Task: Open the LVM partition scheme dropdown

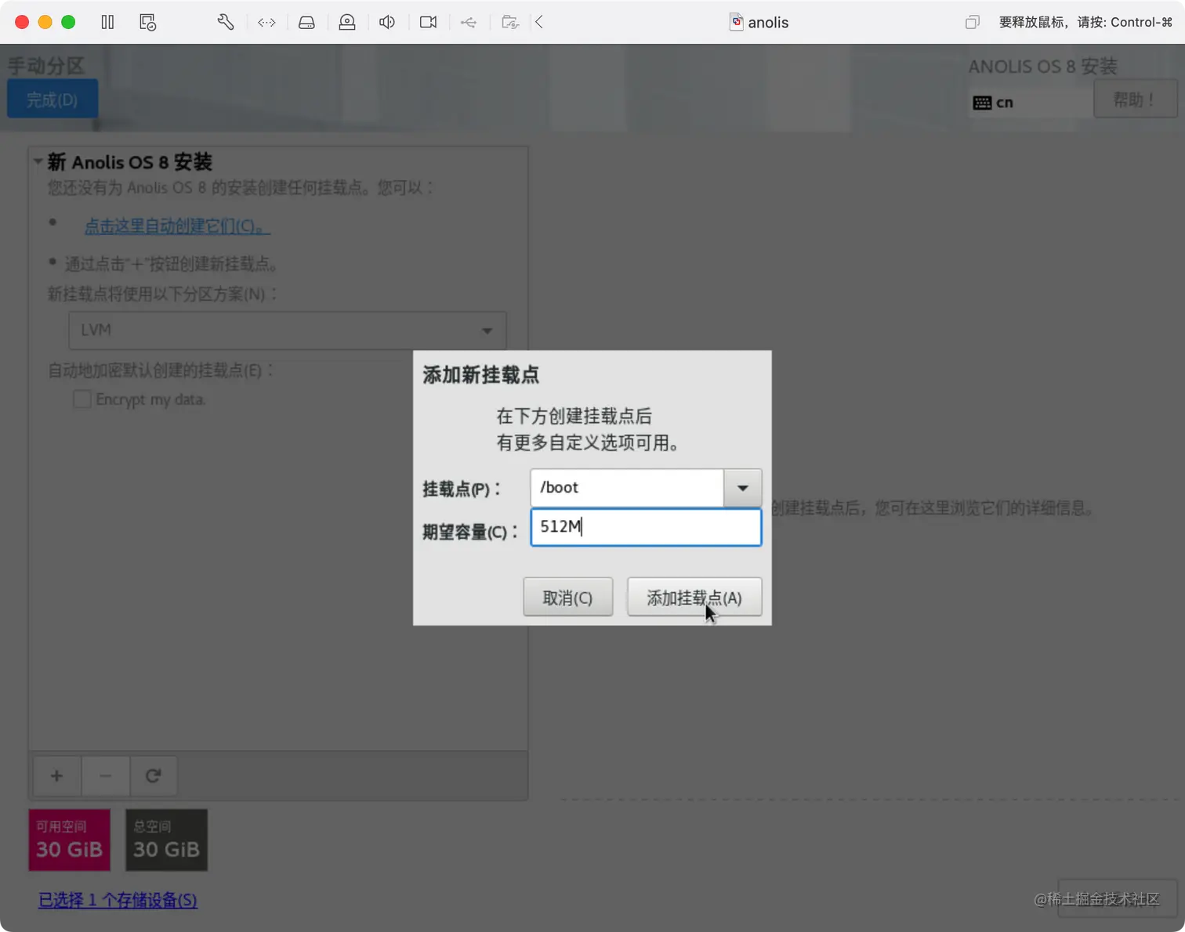Action: point(287,331)
